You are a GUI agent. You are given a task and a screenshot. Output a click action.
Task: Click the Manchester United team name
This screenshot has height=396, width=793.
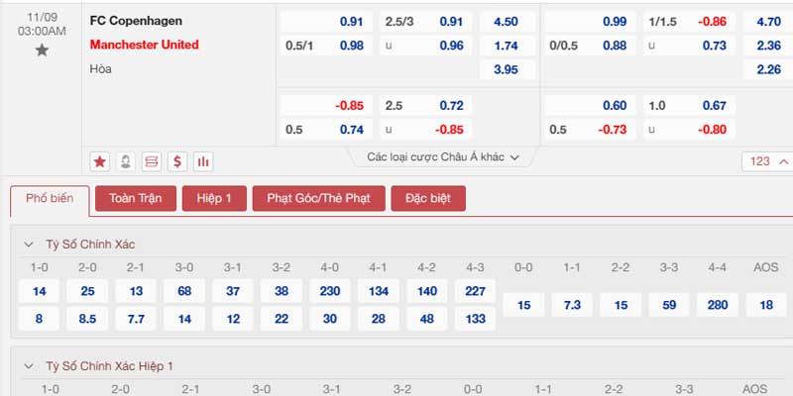(144, 45)
